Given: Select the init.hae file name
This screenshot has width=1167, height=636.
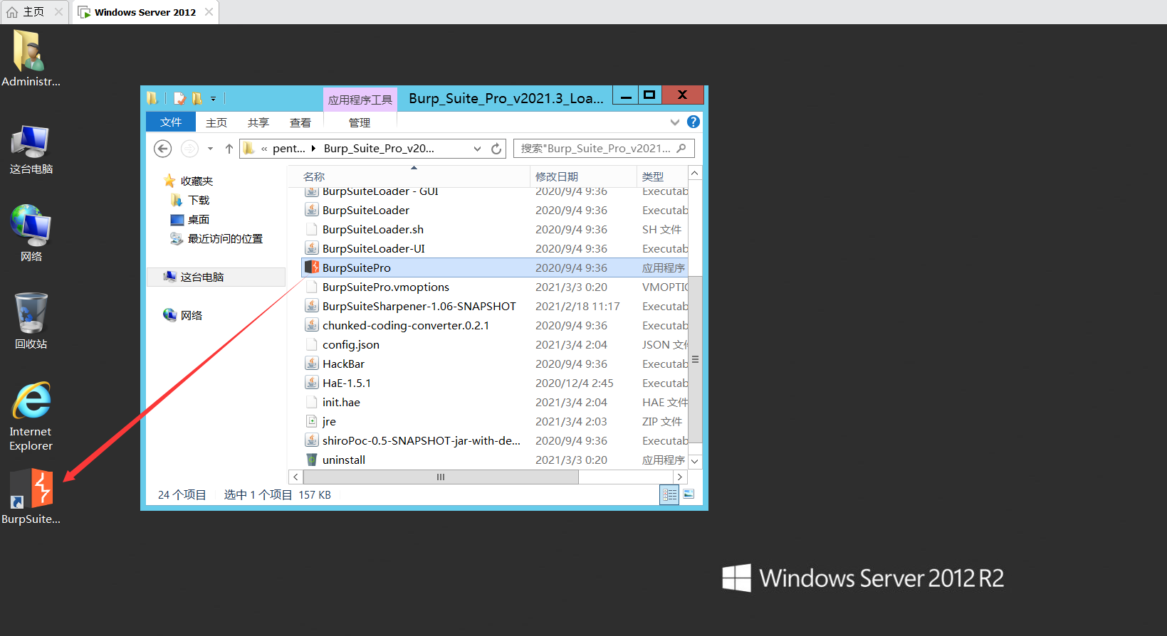Looking at the screenshot, I should pos(341,402).
